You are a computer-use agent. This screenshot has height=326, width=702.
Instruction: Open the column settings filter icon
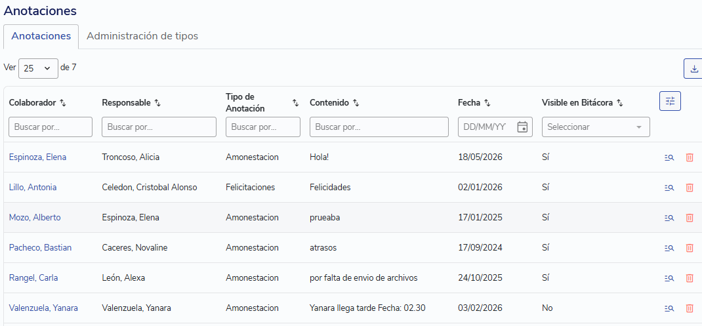pos(670,101)
